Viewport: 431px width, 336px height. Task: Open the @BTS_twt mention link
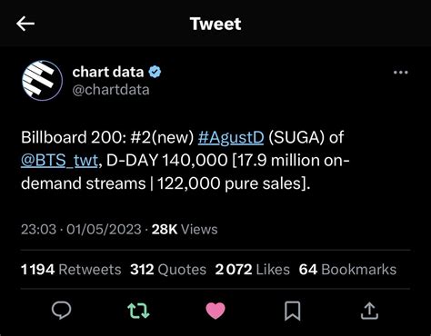[x=59, y=161]
